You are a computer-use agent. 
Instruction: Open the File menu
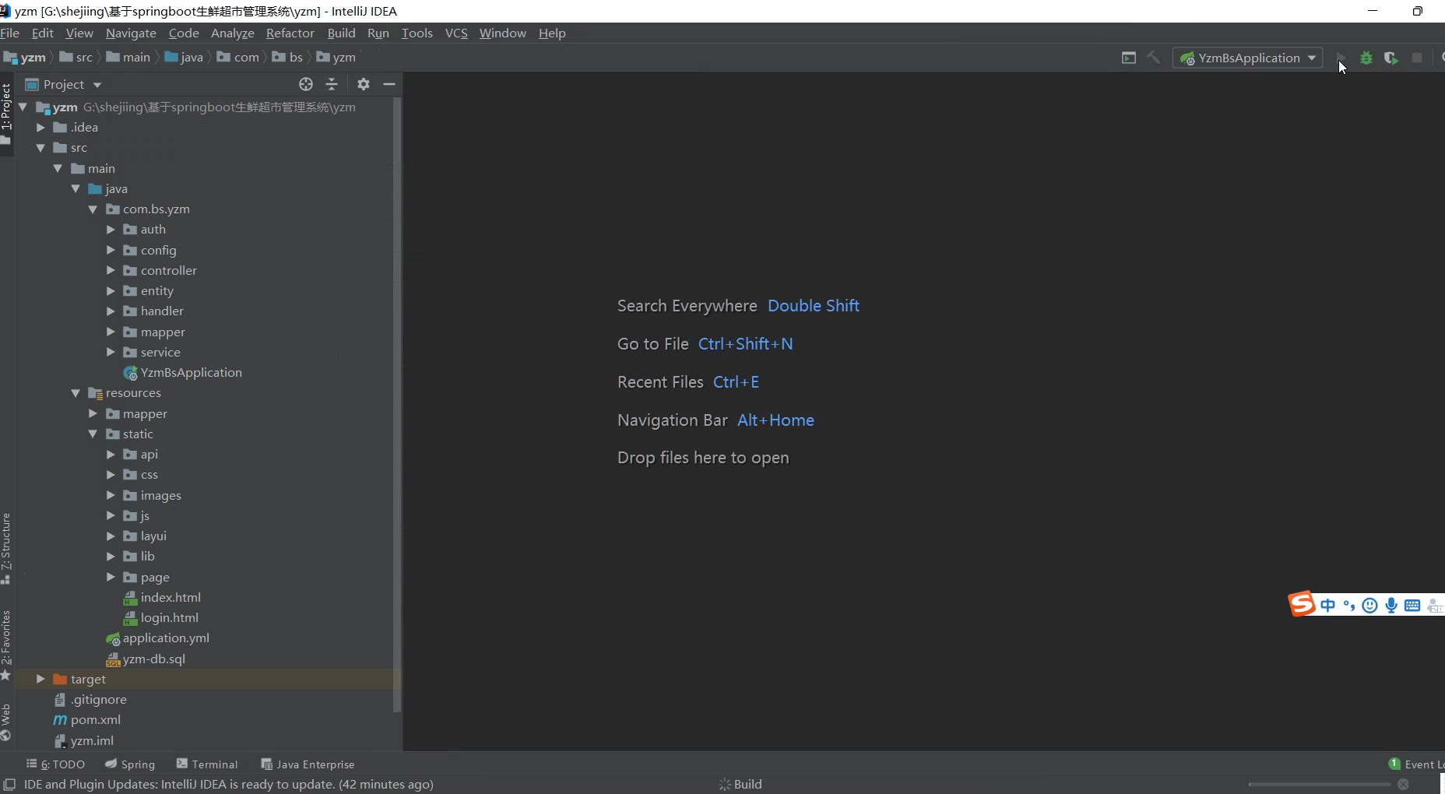click(9, 33)
